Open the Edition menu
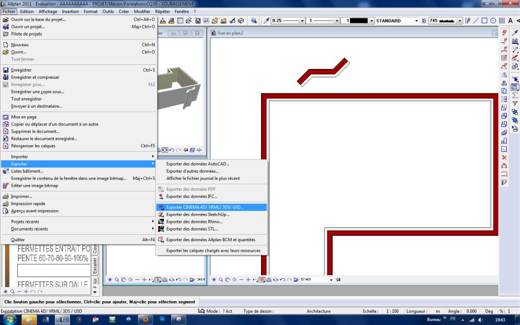The width and height of the screenshot is (520, 325). point(27,11)
